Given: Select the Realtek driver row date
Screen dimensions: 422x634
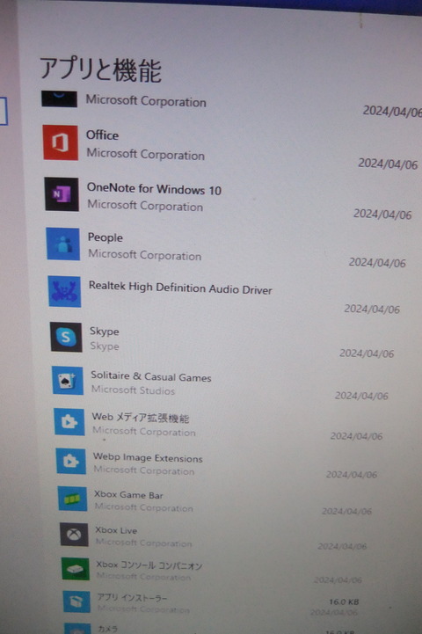Looking at the screenshot, I should pyautogui.click(x=372, y=309).
